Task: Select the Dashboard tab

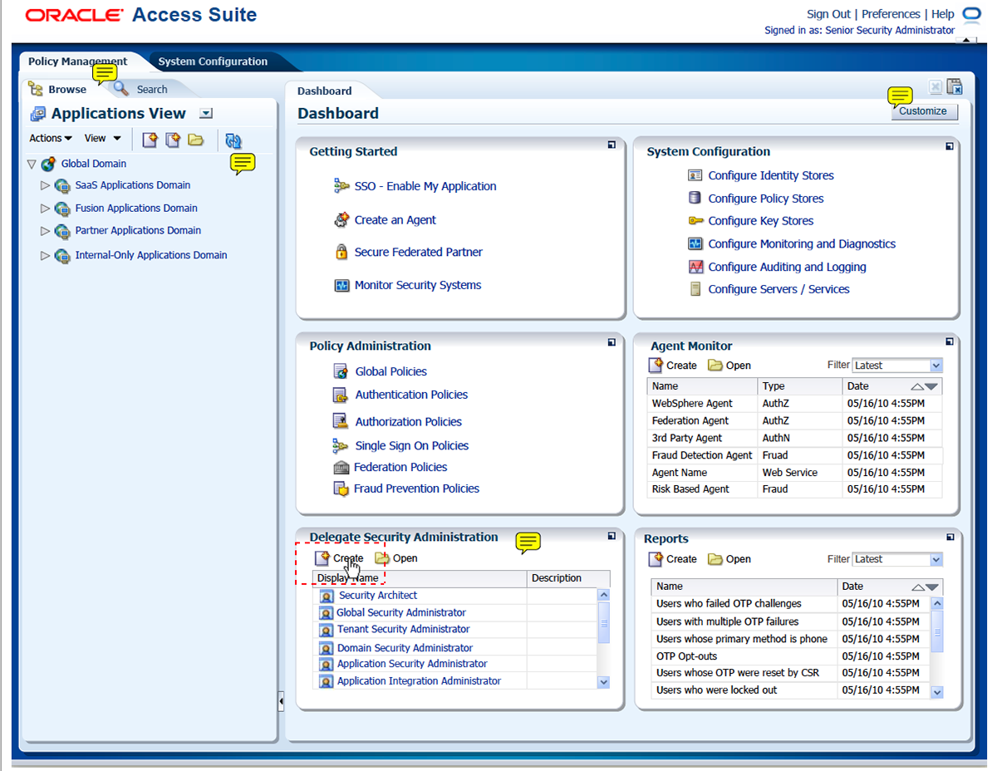Action: (325, 91)
